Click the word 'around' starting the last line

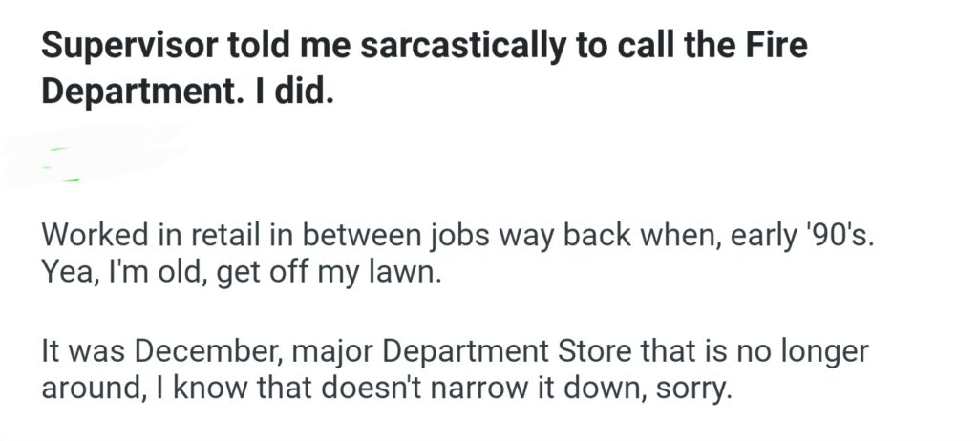tap(83, 389)
